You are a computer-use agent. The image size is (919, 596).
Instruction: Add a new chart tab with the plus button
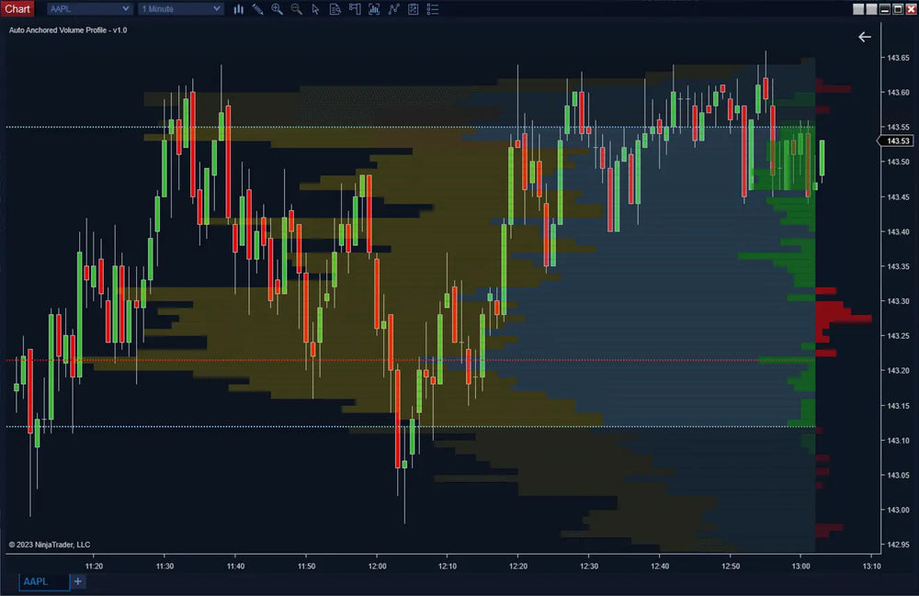point(77,581)
